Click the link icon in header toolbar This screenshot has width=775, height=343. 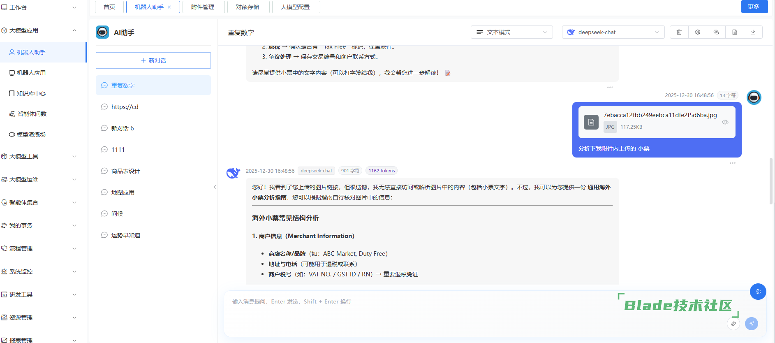(x=716, y=32)
